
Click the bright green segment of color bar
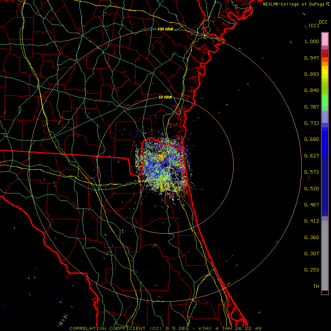tap(325, 100)
